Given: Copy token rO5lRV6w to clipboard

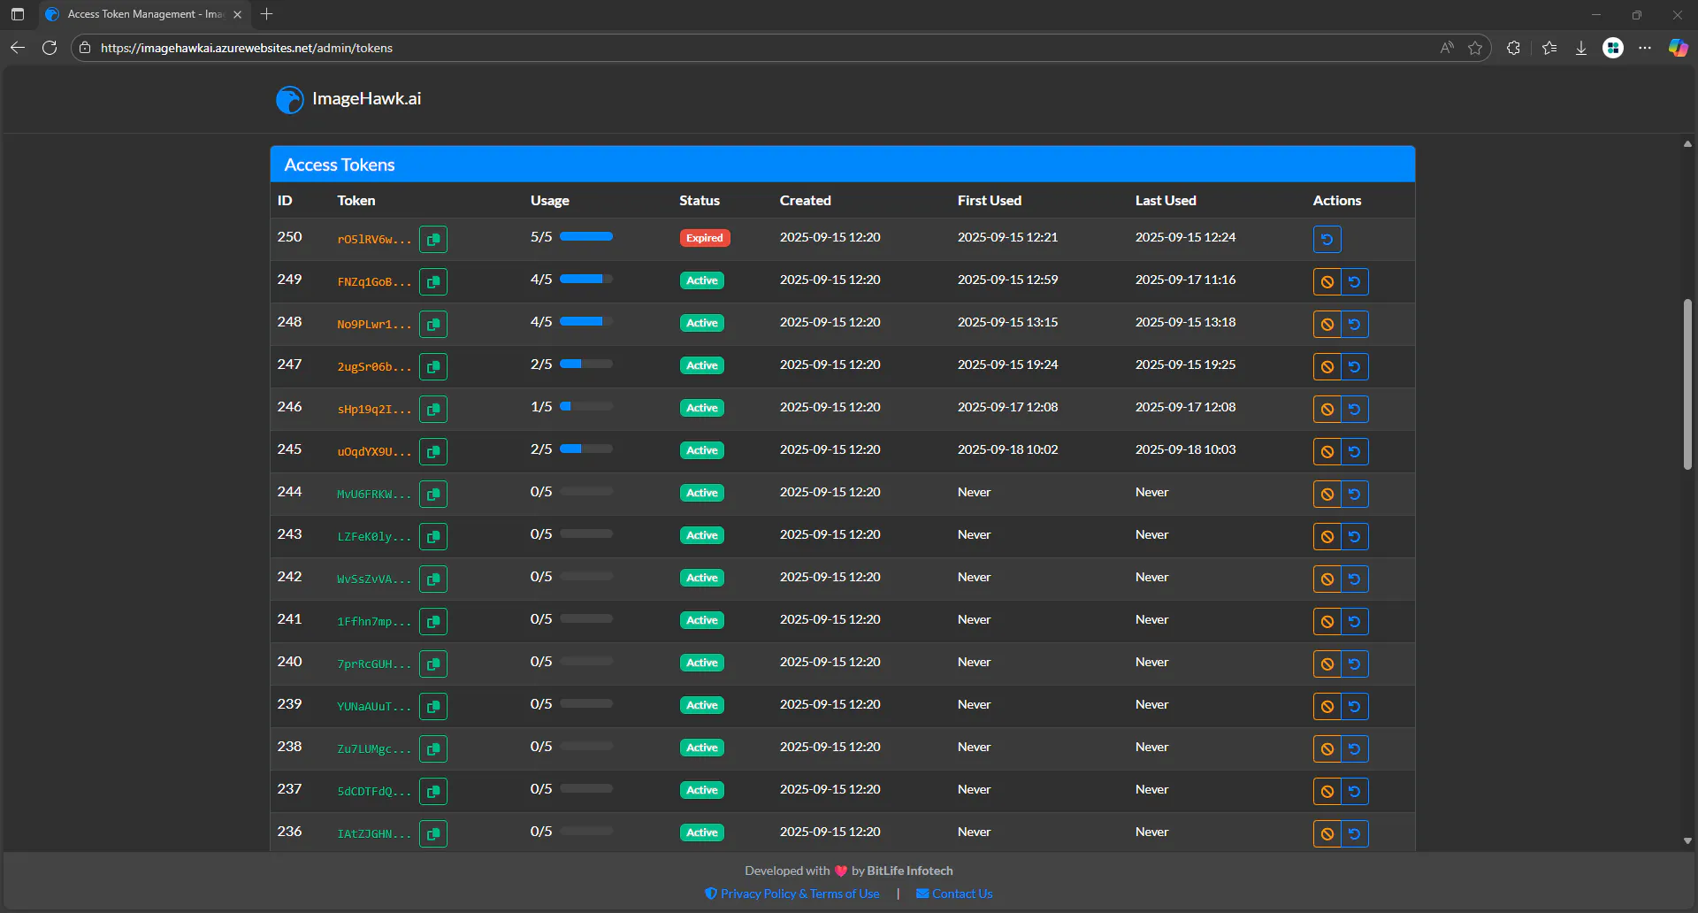Looking at the screenshot, I should click(x=433, y=239).
